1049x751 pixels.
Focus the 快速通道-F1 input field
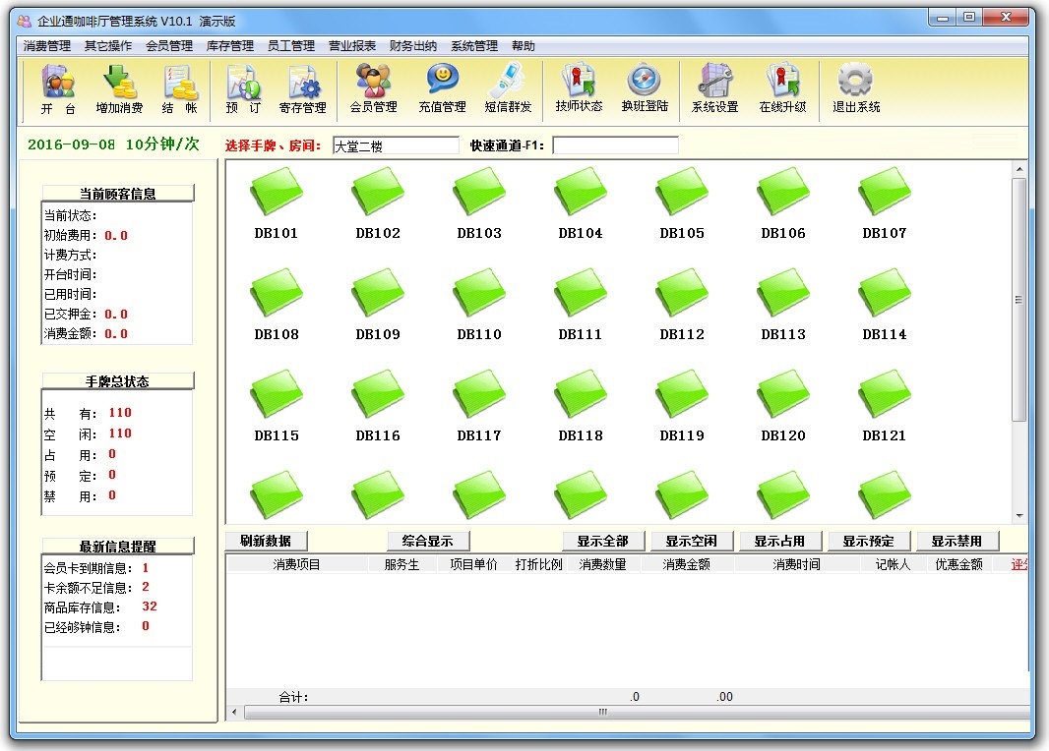pos(615,144)
